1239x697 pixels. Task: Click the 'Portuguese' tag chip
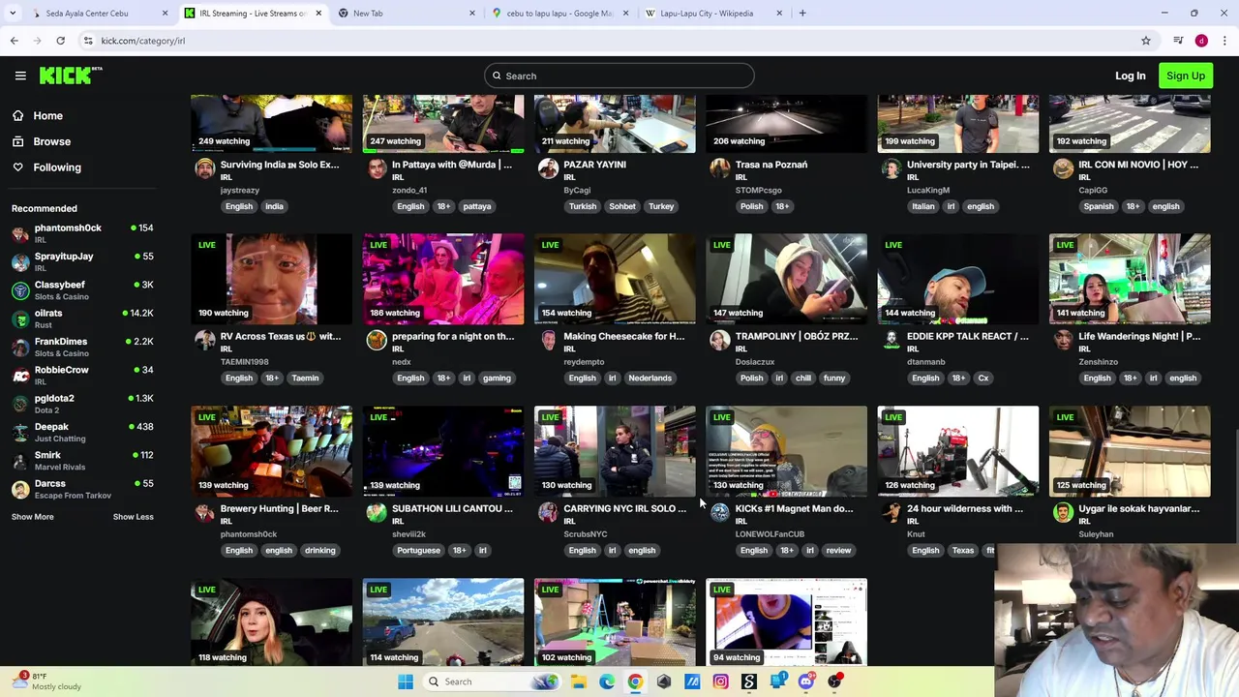pyautogui.click(x=418, y=551)
